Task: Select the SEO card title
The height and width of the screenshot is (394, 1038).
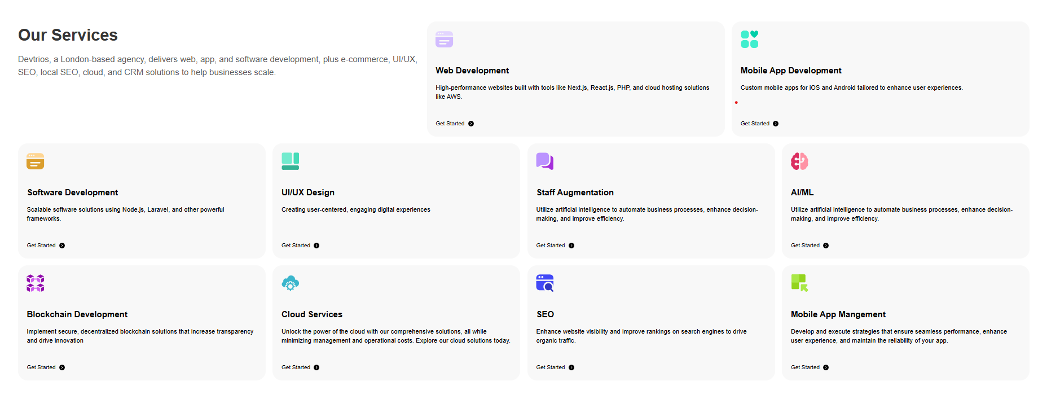Action: (x=545, y=314)
